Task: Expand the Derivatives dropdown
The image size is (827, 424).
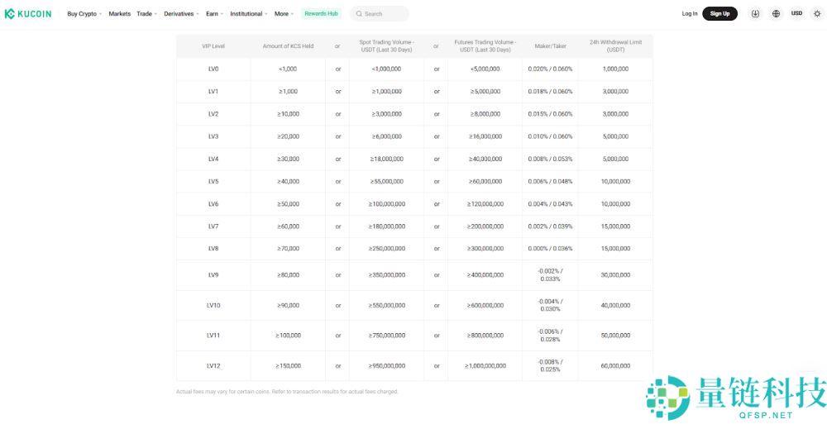Action: click(x=181, y=14)
